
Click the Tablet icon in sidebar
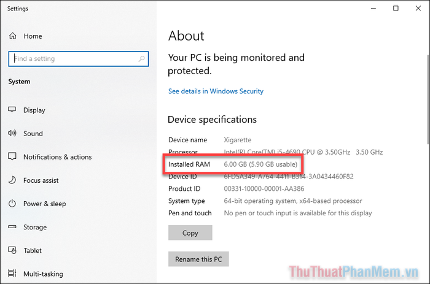coord(12,250)
